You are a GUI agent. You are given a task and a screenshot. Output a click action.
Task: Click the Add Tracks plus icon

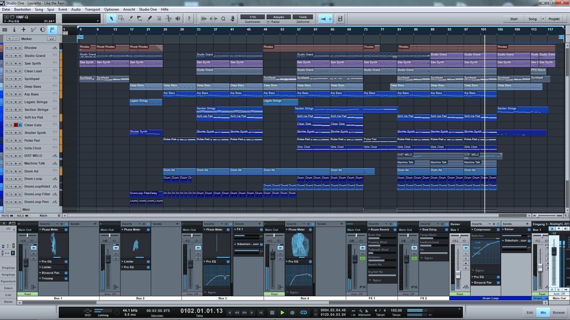(x=23, y=30)
